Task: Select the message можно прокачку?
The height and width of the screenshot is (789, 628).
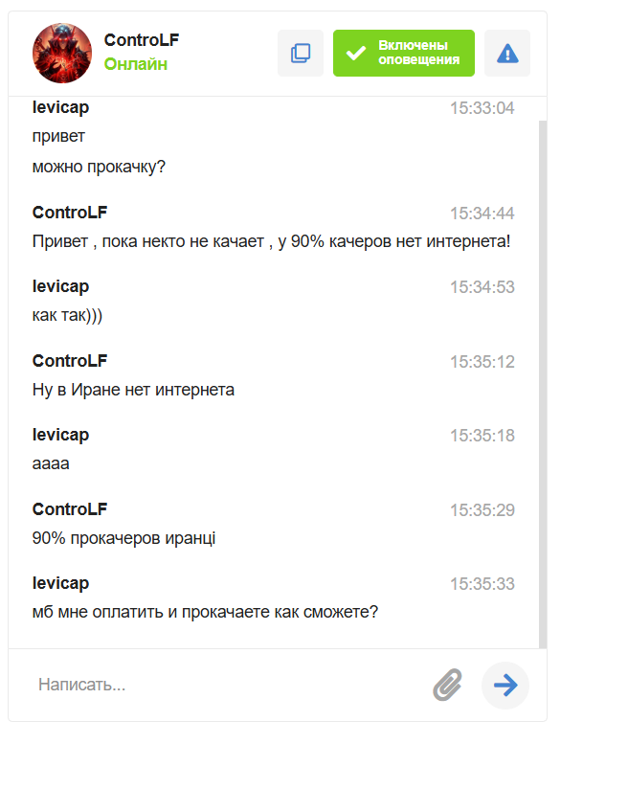Action: (x=100, y=167)
